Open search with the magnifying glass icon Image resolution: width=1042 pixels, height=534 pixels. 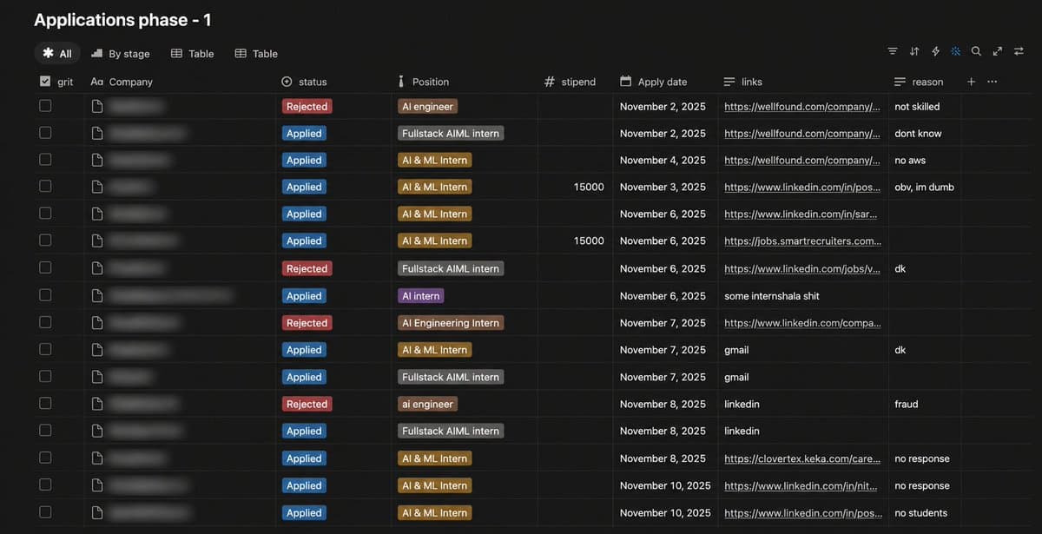coord(976,51)
